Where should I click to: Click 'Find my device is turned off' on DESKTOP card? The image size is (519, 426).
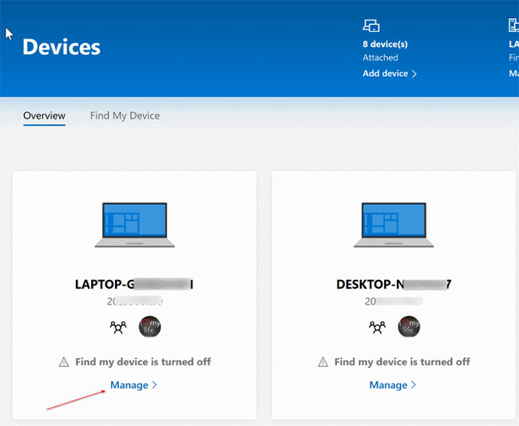[x=402, y=362]
